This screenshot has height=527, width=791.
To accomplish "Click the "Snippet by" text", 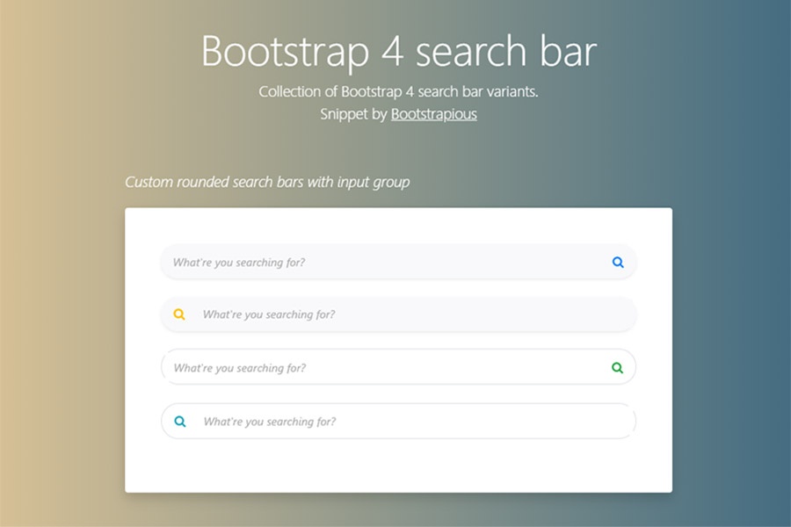I will pyautogui.click(x=353, y=114).
